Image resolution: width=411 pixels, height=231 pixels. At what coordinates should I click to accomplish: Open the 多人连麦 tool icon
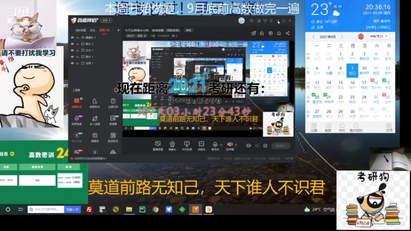(x=95, y=120)
